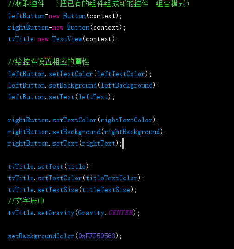Click the setBackgroundColor method name
Image resolution: width=234 pixels, height=249 pixels.
pos(41,236)
